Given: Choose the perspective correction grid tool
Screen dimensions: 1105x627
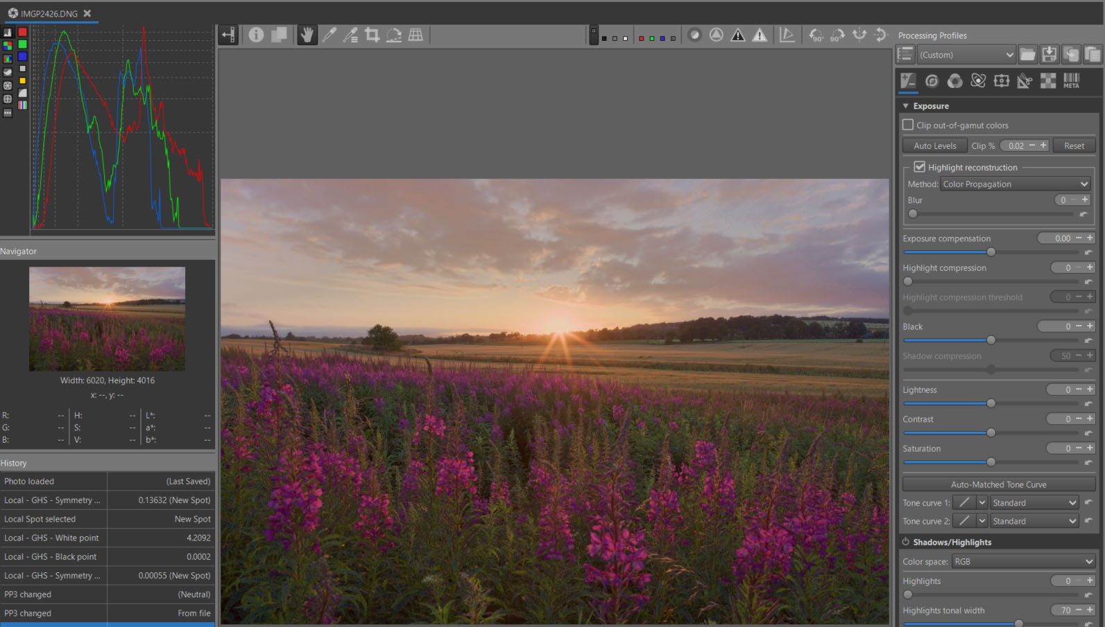Looking at the screenshot, I should point(416,35).
